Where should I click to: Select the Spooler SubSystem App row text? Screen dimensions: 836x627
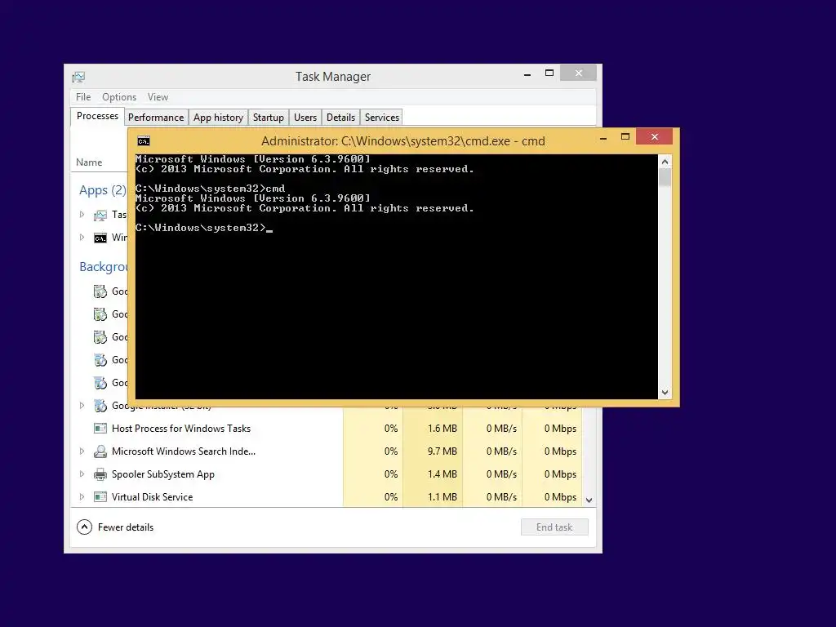[x=163, y=474]
